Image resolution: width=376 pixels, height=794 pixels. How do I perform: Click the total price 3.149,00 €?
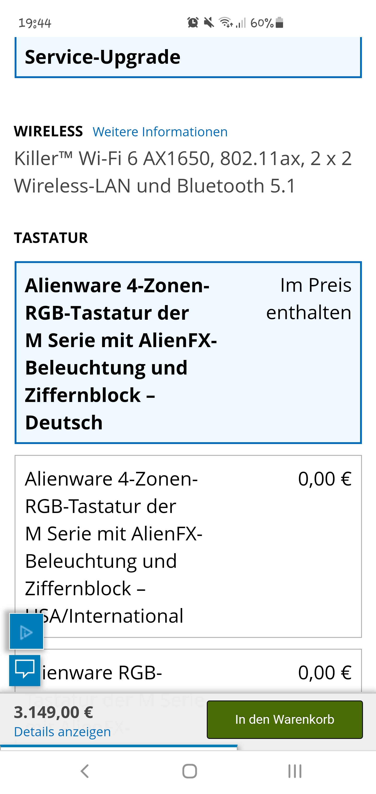pyautogui.click(x=54, y=712)
